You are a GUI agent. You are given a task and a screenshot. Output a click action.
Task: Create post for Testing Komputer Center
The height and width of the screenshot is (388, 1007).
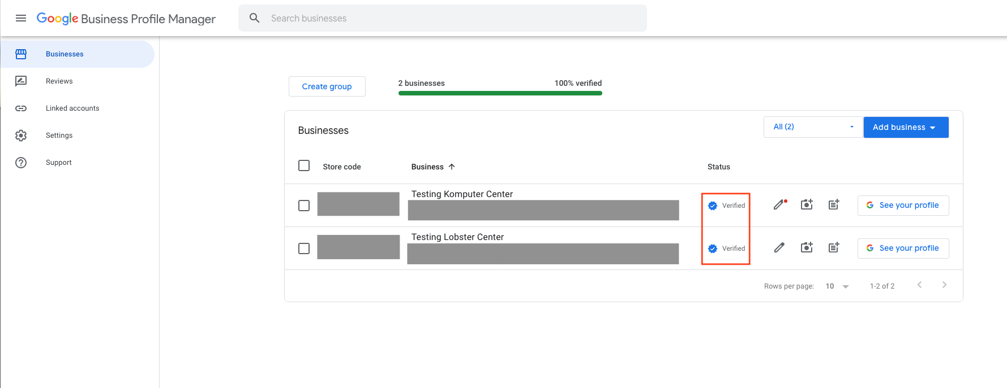click(x=834, y=204)
